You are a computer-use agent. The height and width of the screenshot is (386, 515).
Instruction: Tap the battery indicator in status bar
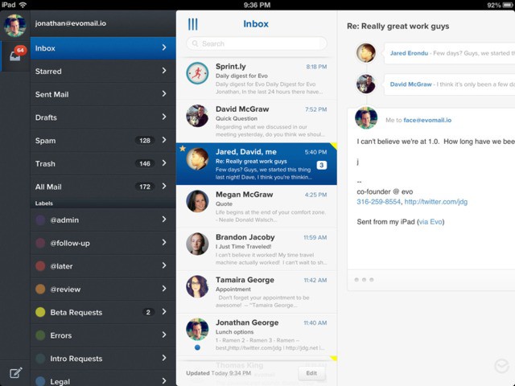pyautogui.click(x=508, y=5)
